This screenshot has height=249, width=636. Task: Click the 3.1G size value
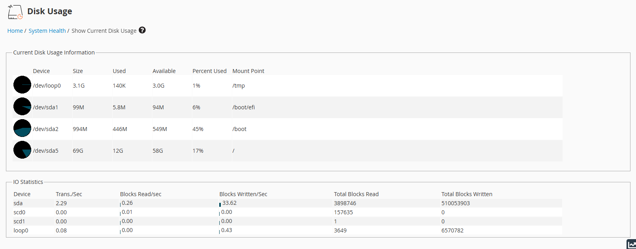pos(79,86)
